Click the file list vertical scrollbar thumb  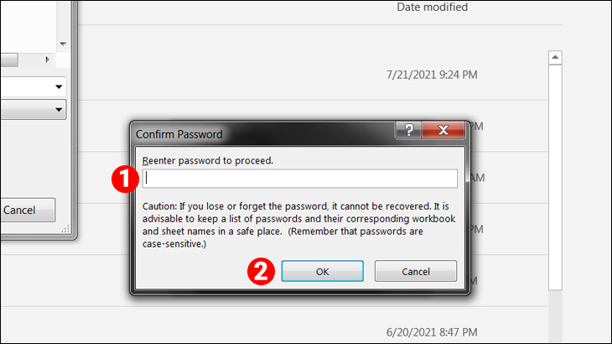555,178
